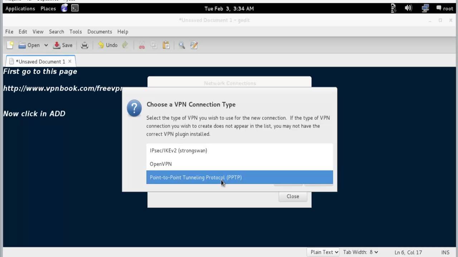Click Close in Network Connections window
Screen dimensions: 458x257
(293, 196)
